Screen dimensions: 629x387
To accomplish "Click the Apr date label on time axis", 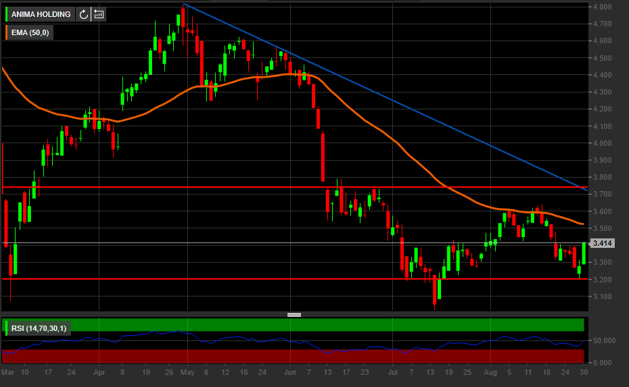I will [99, 372].
